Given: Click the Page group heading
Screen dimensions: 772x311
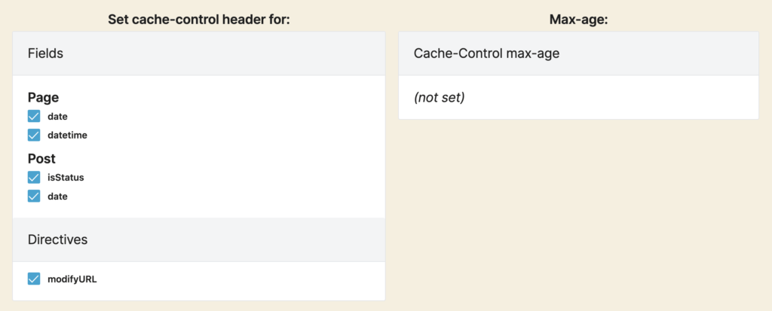Looking at the screenshot, I should click(43, 97).
